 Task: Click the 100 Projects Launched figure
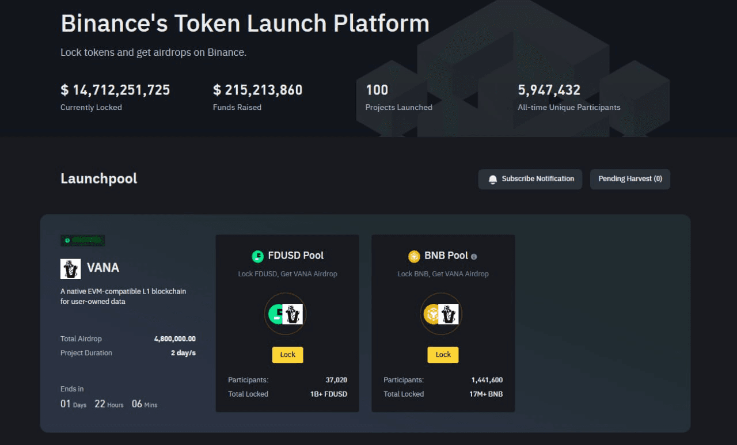tap(377, 90)
